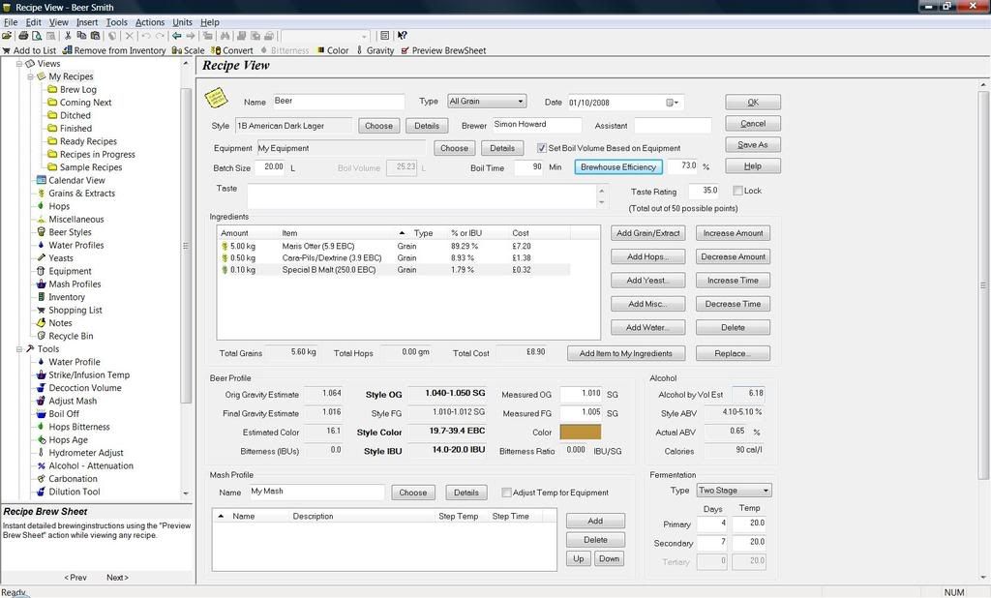This screenshot has height=598, width=991.
Task: Collapse the My Recipes tree node
Action: coord(30,76)
